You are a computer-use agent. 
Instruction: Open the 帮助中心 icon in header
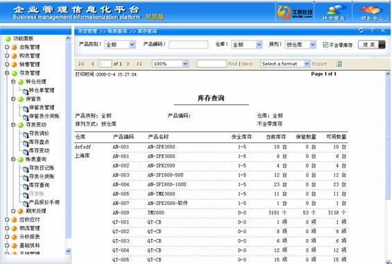(372, 12)
